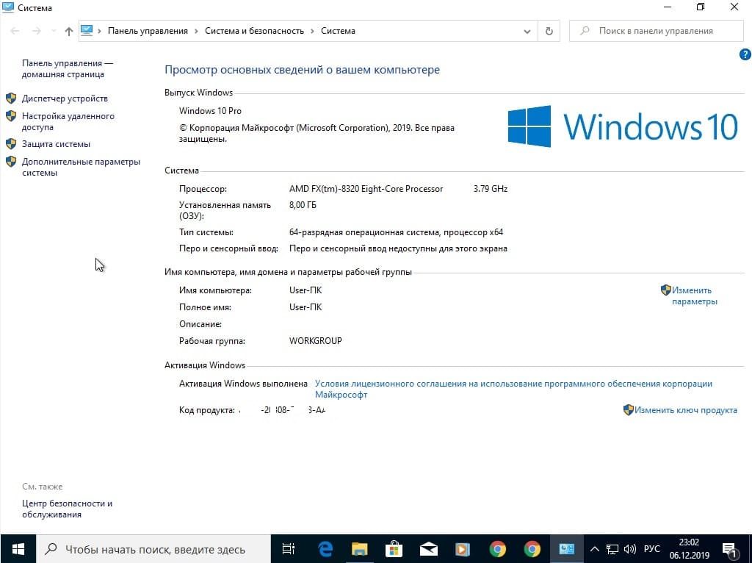
Task: Open the Mail app on taskbar
Action: tap(428, 548)
